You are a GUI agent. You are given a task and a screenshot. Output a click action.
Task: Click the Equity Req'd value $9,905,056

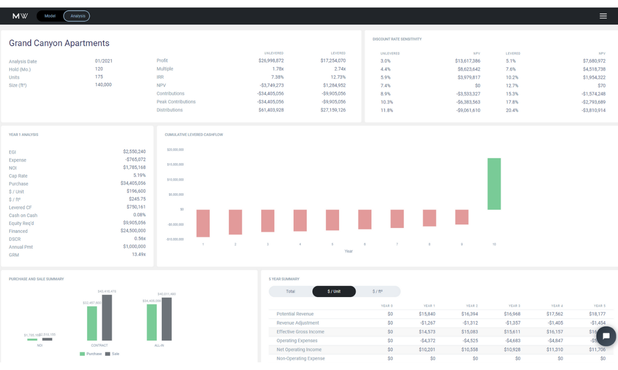(134, 223)
